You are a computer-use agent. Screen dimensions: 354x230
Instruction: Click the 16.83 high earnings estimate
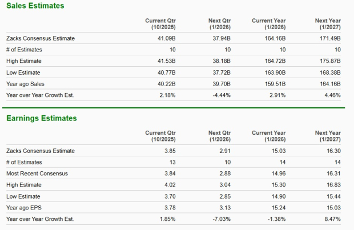[x=334, y=184]
